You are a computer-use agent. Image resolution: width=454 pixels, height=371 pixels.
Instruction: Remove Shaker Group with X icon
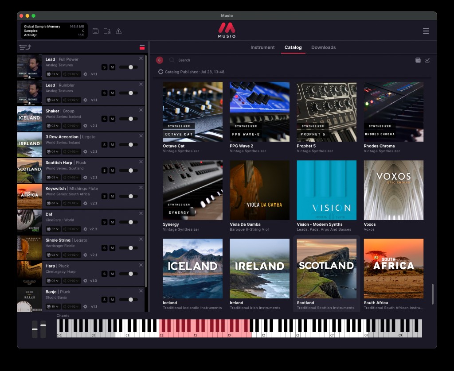(x=141, y=110)
